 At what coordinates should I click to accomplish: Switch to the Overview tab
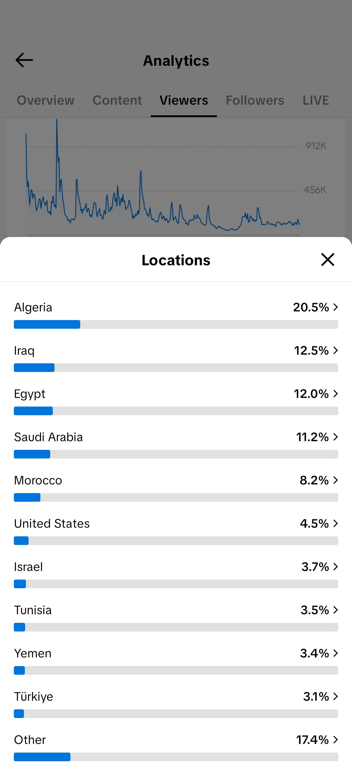(x=46, y=100)
